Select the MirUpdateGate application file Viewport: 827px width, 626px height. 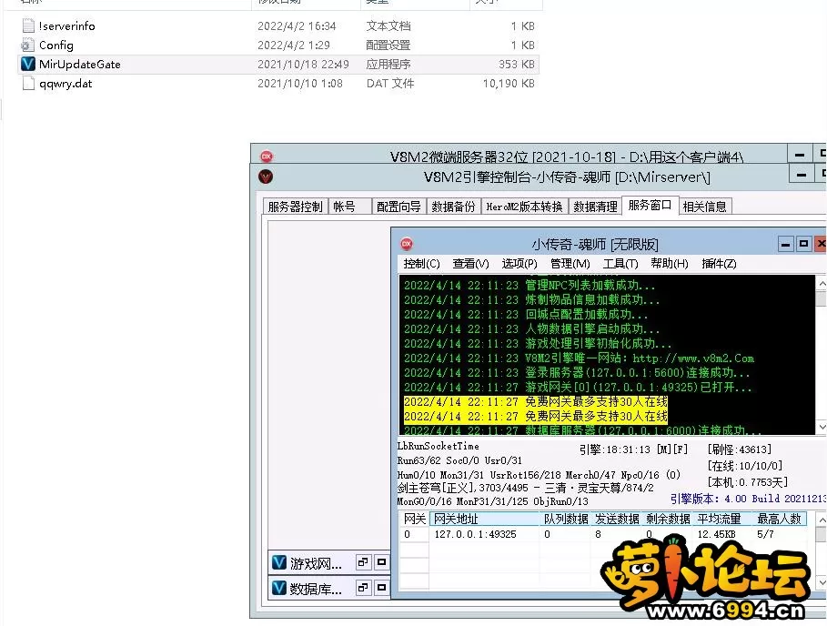pos(278,65)
